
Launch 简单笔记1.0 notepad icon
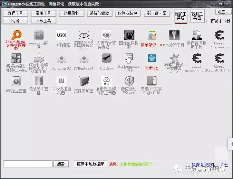152,35
